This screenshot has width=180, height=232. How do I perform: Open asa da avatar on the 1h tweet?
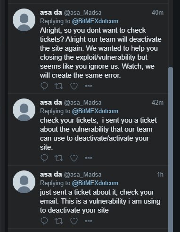coord(24,182)
